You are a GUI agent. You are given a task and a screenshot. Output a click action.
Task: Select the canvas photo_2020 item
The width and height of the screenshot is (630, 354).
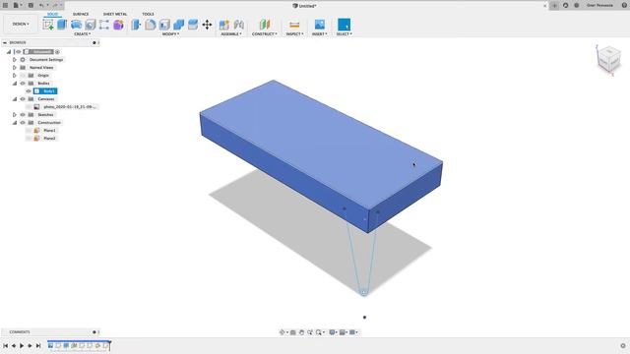[69, 107]
